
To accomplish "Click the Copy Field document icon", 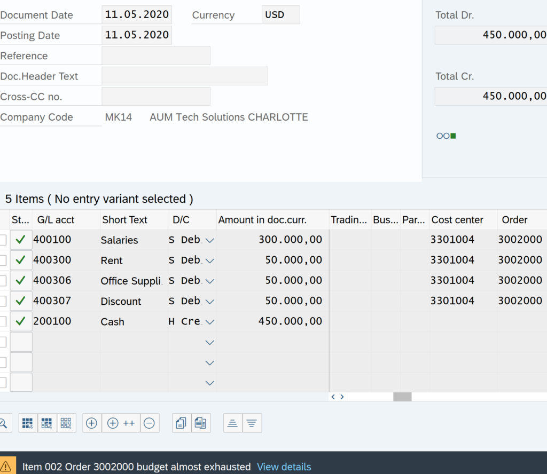I will [201, 423].
